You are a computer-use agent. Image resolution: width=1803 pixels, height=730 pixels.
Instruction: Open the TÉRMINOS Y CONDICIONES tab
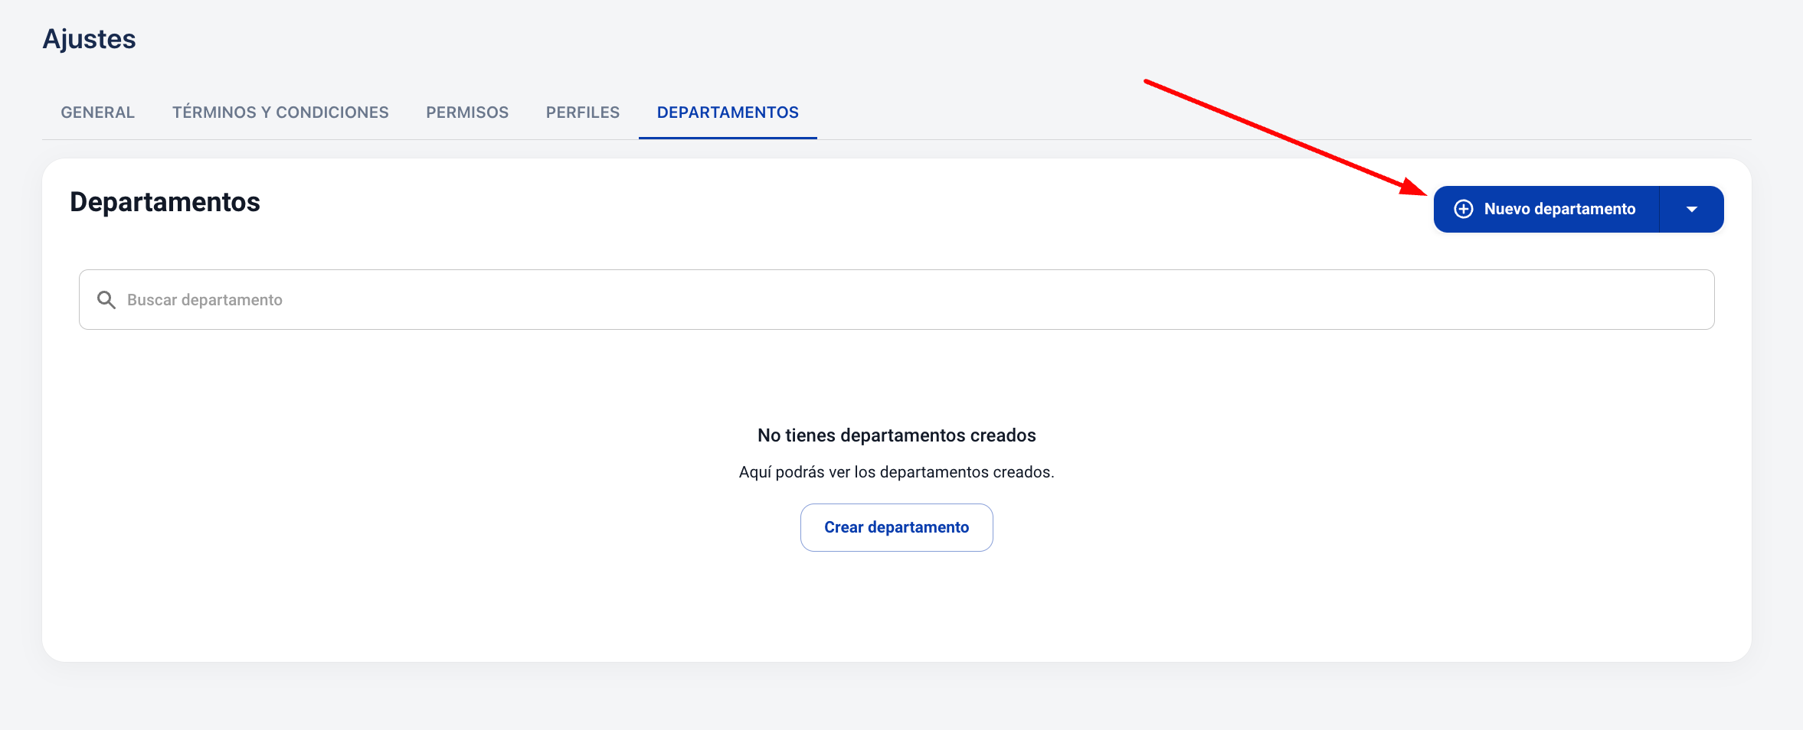pos(280,112)
